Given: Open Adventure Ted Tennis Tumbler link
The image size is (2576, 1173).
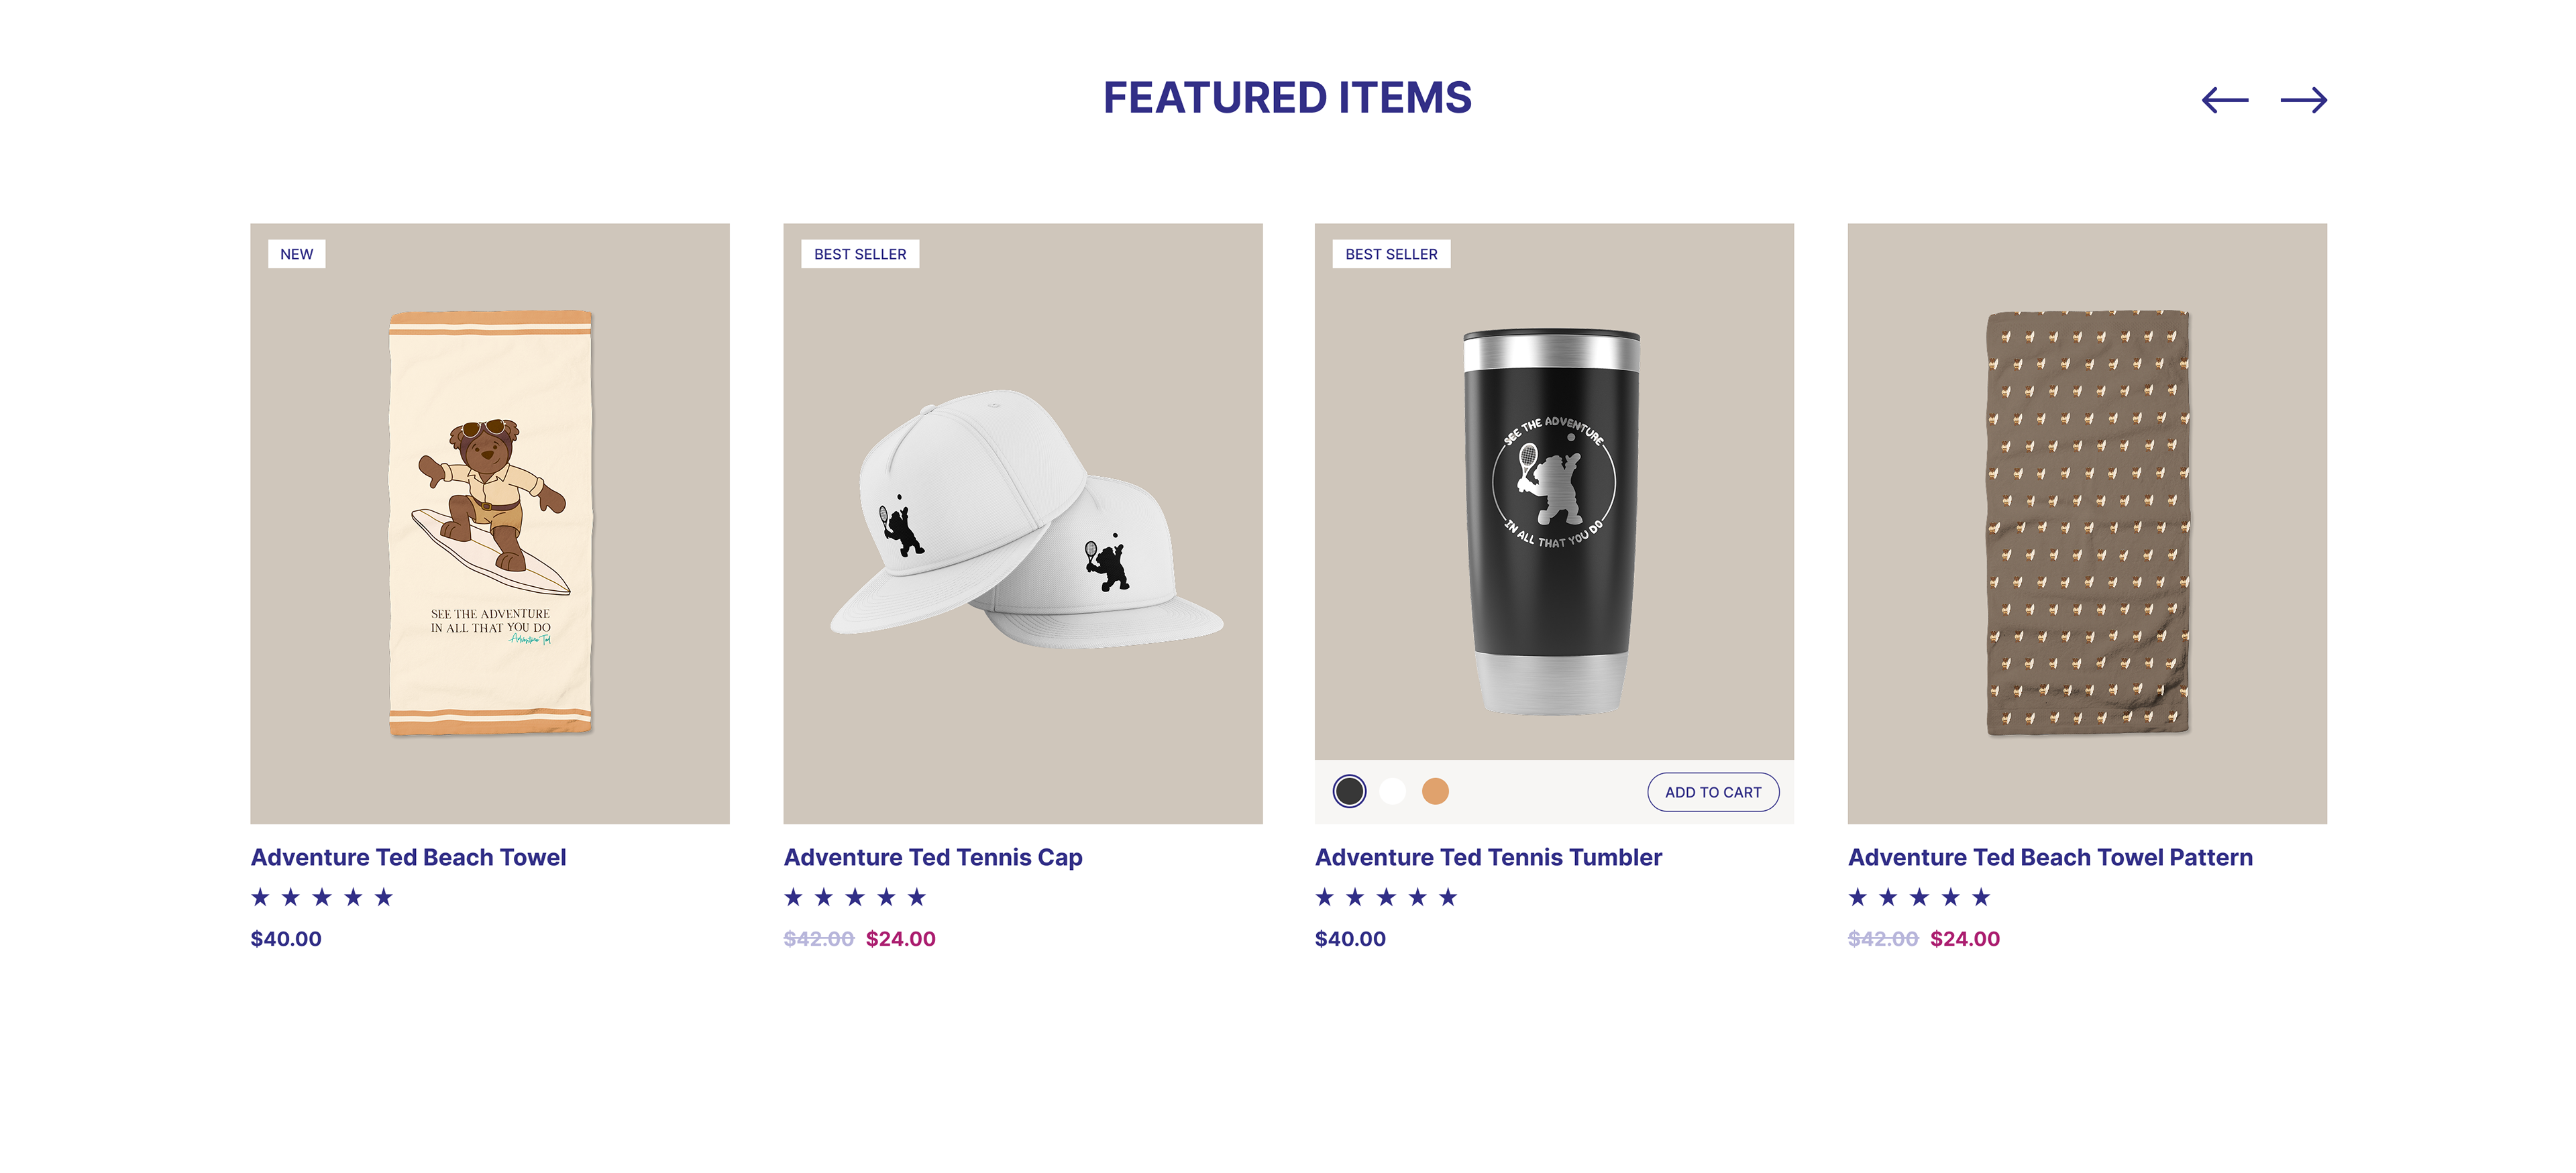Looking at the screenshot, I should click(x=1488, y=857).
